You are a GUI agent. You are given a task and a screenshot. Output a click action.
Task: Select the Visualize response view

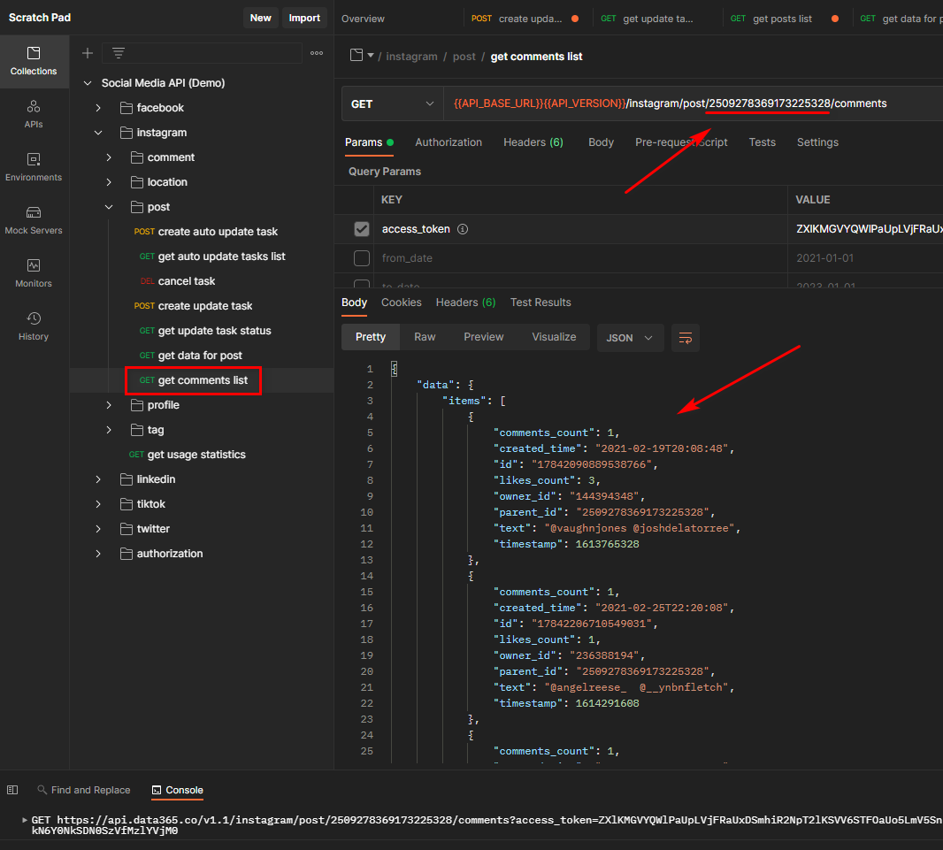tap(554, 337)
